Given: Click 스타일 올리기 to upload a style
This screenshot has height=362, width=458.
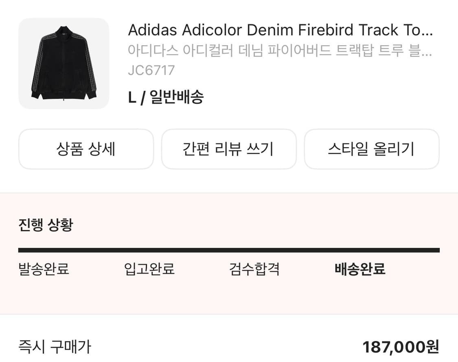Looking at the screenshot, I should tap(372, 149).
